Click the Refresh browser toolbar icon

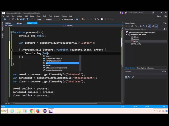coord(77,19)
